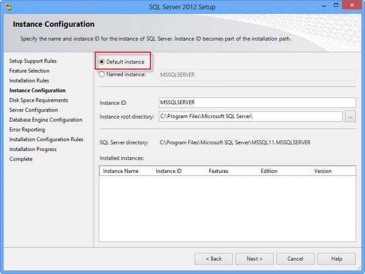The image size is (365, 274).
Task: Select Server Configuration step
Action: (x=33, y=110)
